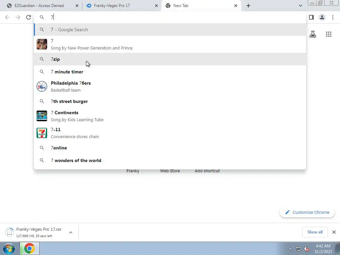
Task: Click the Show desktop strip beside the clock
Action: (x=338, y=248)
